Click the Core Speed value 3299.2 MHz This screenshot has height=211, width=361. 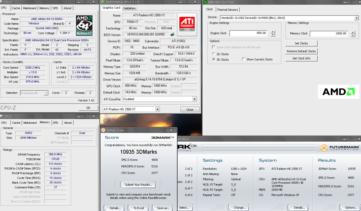[33, 68]
